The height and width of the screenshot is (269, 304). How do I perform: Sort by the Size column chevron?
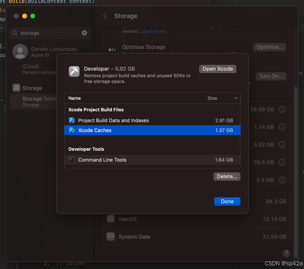235,98
